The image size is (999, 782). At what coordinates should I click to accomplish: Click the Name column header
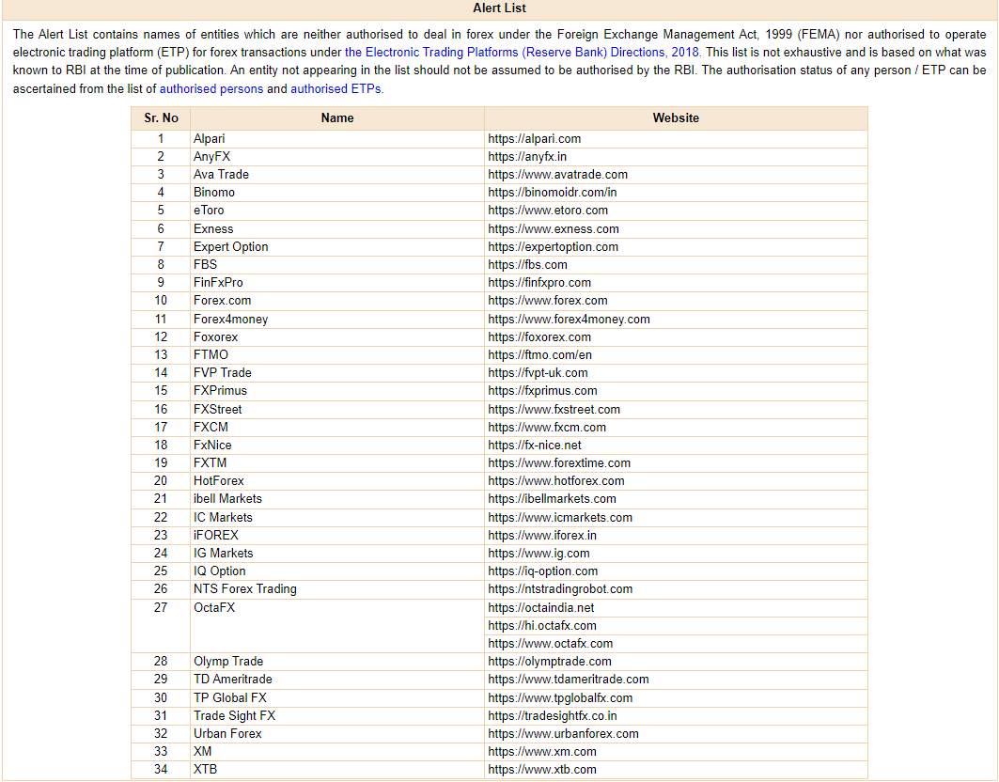(337, 117)
